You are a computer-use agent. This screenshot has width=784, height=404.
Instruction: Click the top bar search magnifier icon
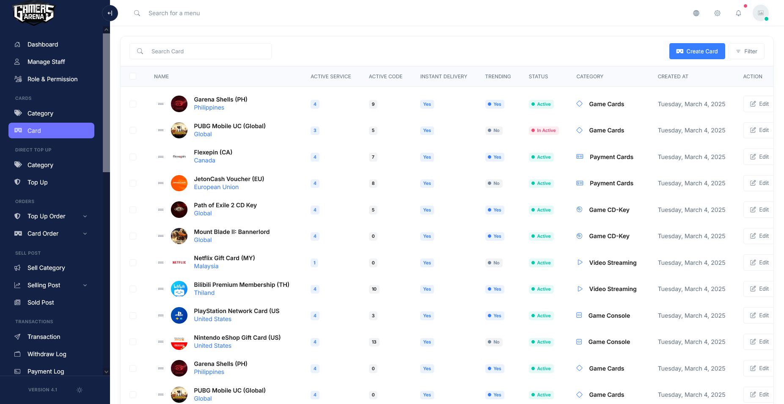point(137,13)
